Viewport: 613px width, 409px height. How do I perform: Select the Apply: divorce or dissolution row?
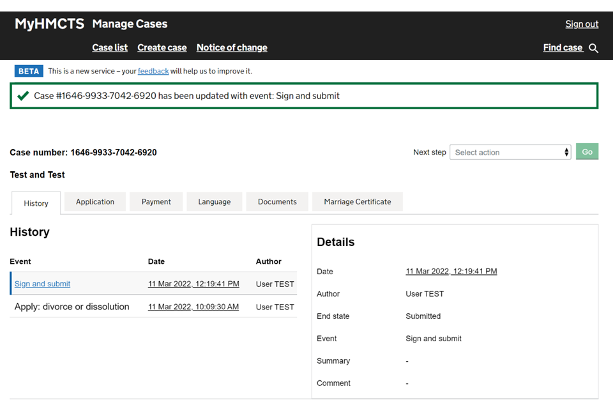pos(72,307)
